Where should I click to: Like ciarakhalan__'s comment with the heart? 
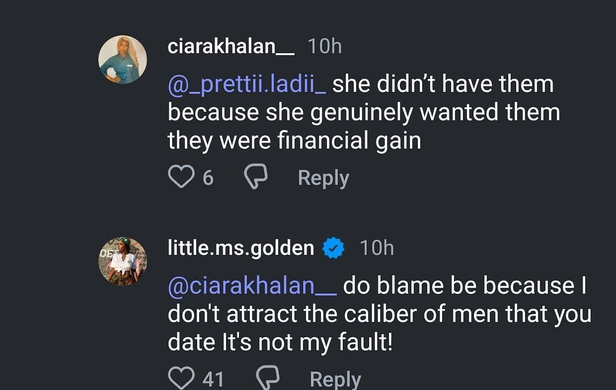point(181,177)
